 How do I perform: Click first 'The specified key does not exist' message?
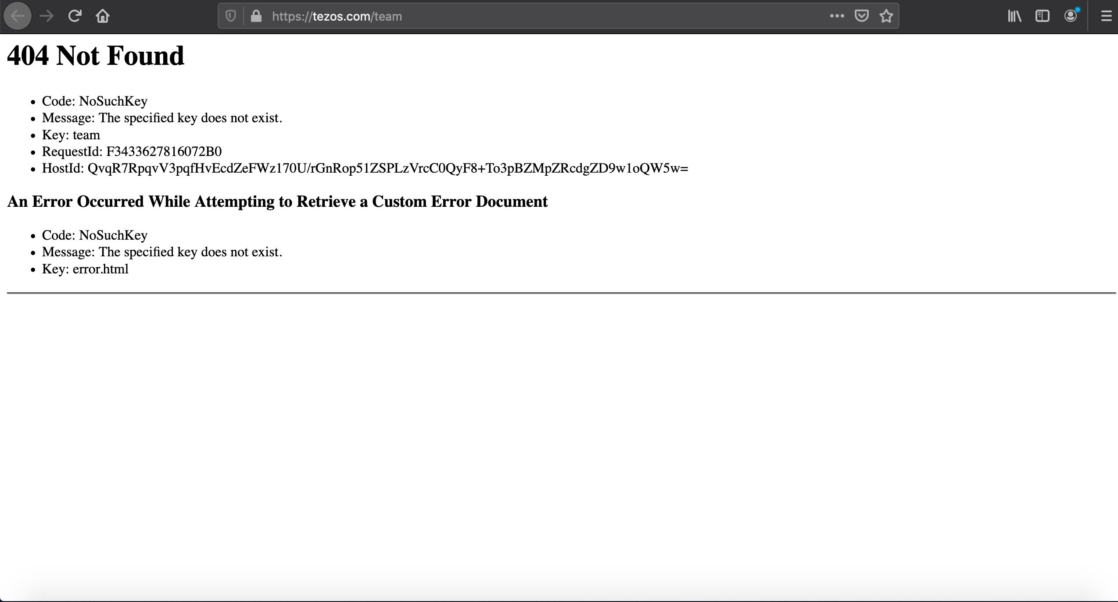162,118
